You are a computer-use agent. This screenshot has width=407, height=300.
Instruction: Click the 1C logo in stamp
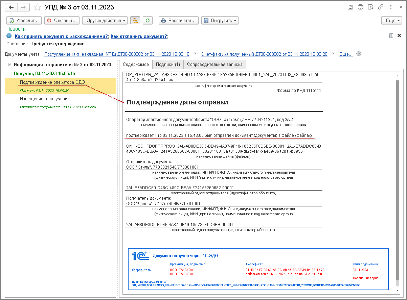140,256
